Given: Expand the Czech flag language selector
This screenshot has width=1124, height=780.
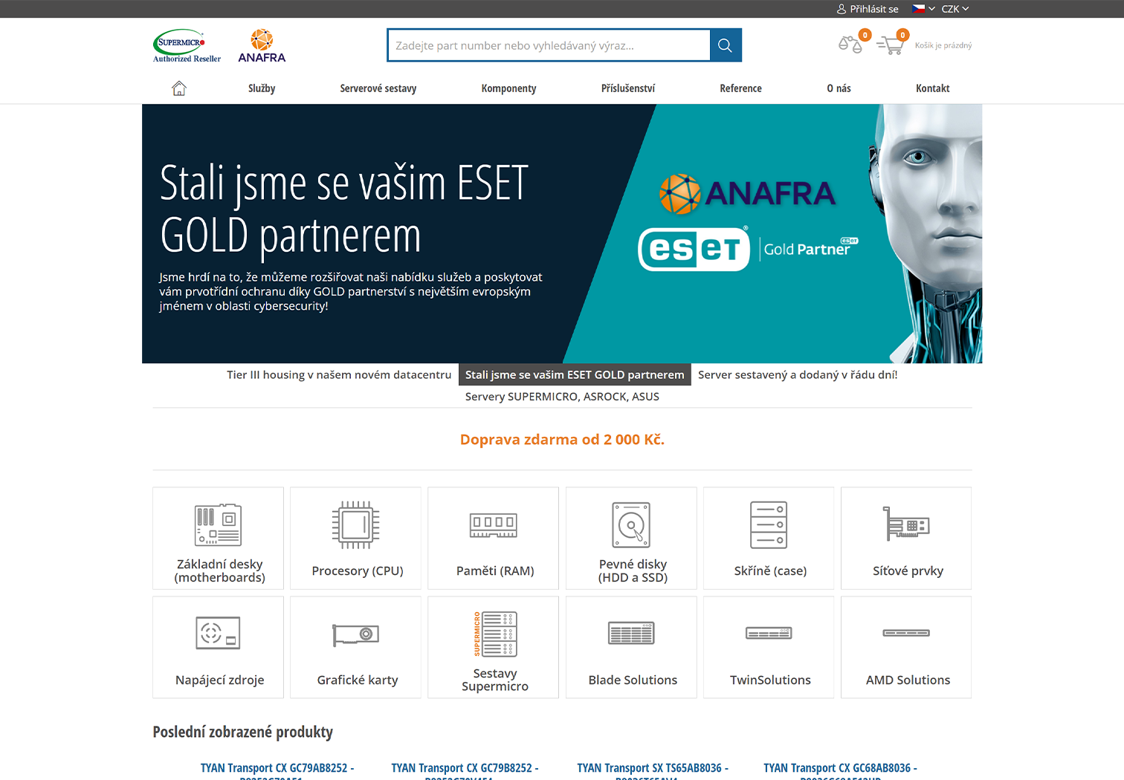Looking at the screenshot, I should [x=923, y=9].
